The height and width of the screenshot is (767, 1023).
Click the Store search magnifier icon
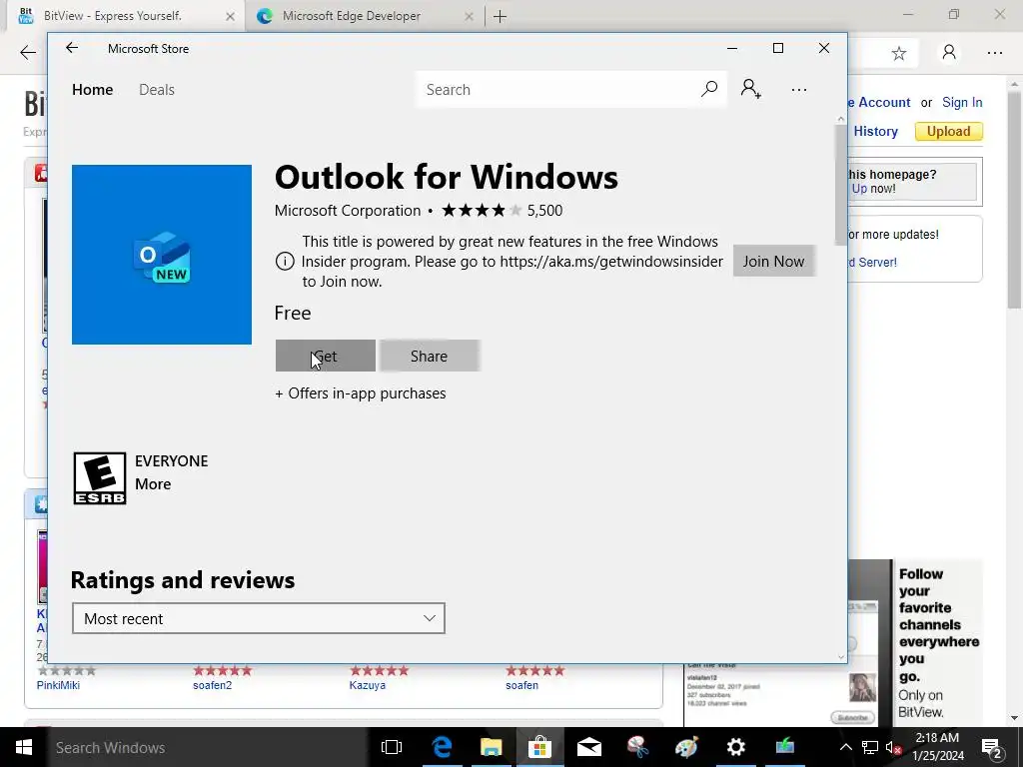point(709,89)
